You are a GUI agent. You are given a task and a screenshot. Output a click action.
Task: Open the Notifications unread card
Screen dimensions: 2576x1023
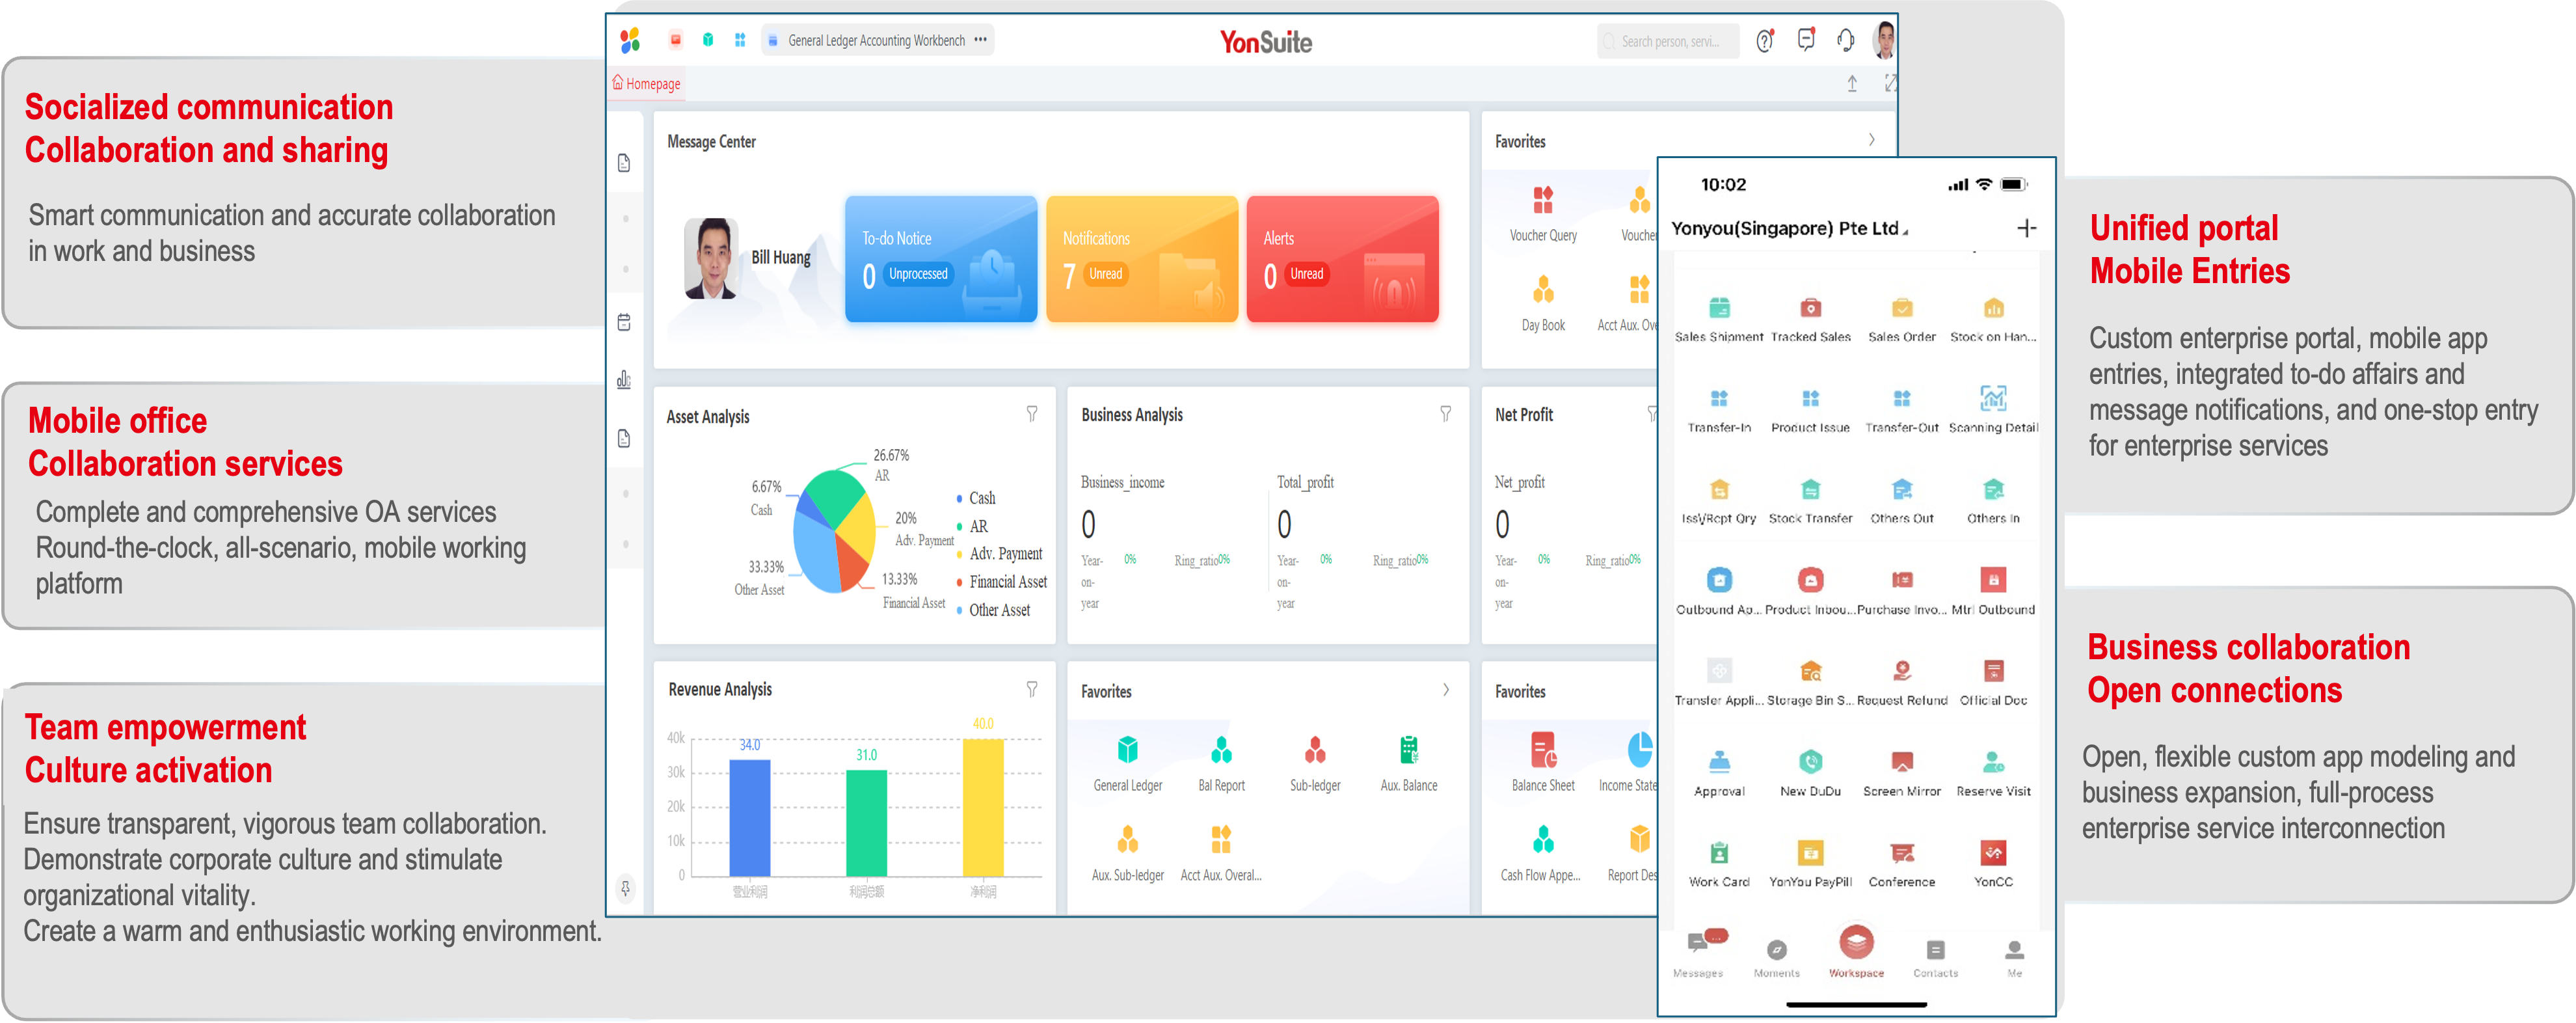[1141, 259]
